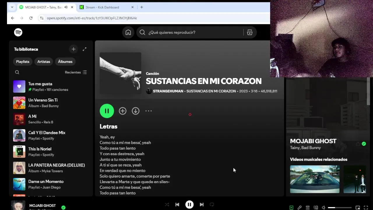Skip to next track
This screenshot has height=210, width=373.
tap(202, 204)
